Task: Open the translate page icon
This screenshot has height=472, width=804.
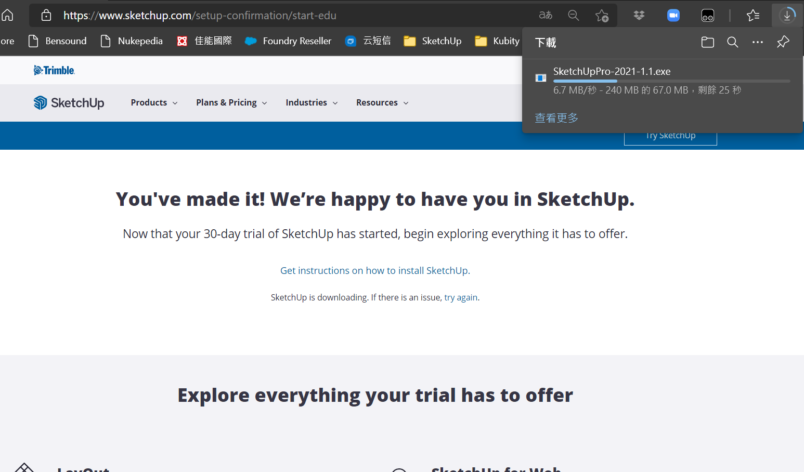Action: (546, 15)
